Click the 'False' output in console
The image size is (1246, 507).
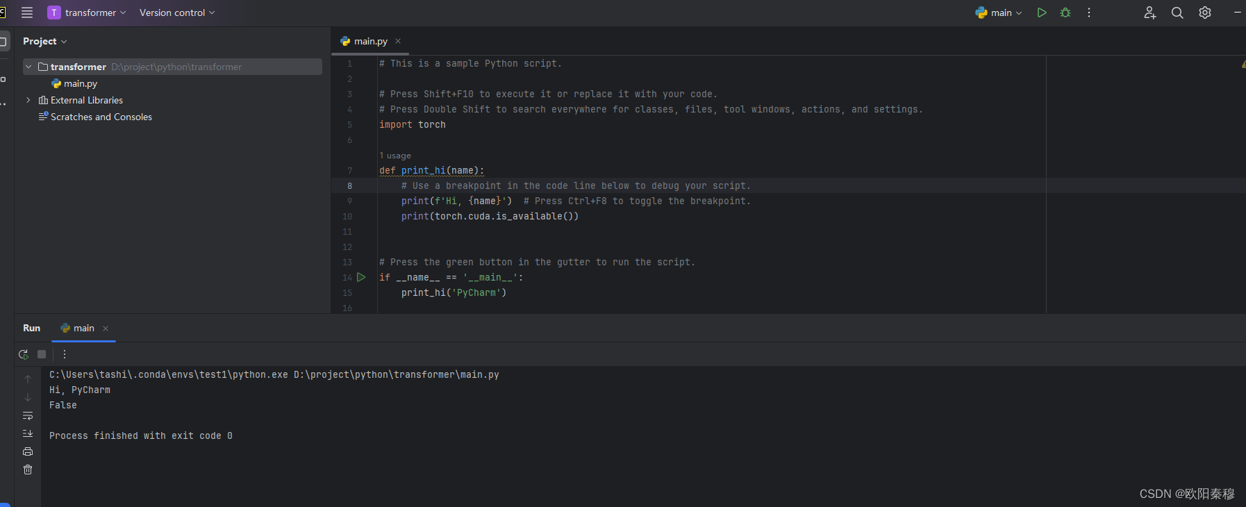tap(63, 406)
